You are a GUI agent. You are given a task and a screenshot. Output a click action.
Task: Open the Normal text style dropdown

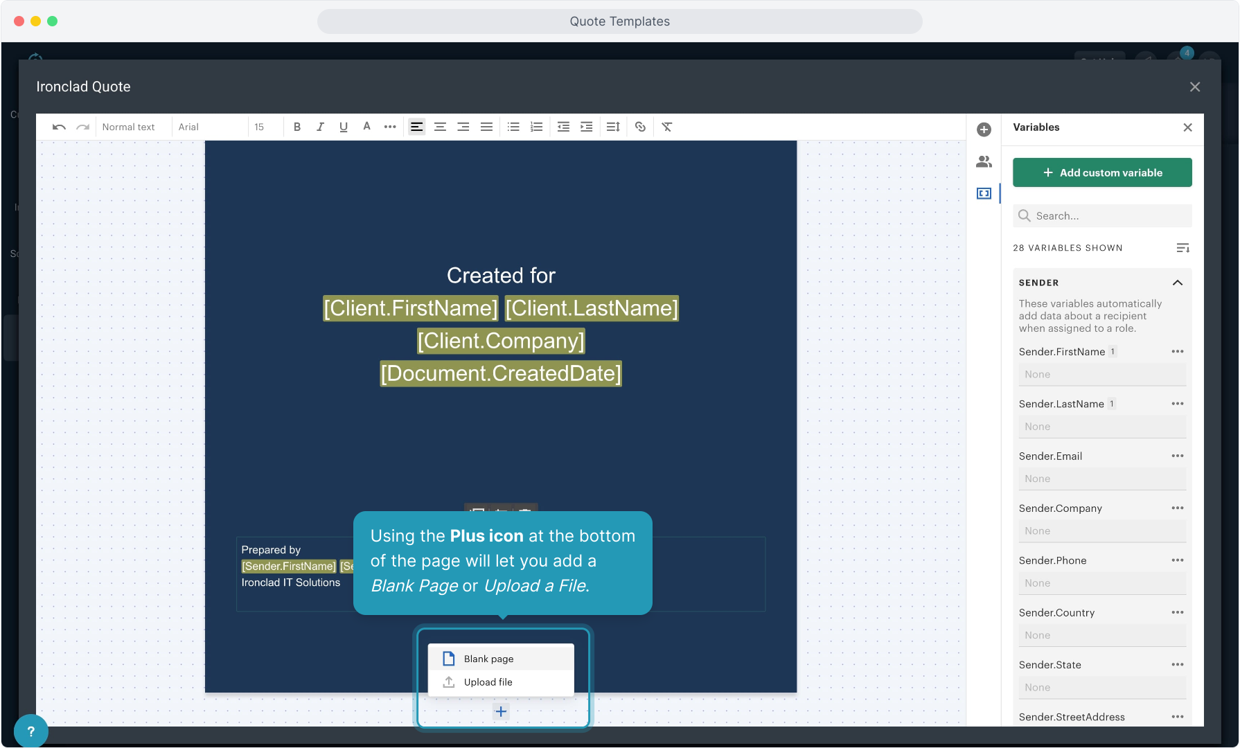coord(129,127)
